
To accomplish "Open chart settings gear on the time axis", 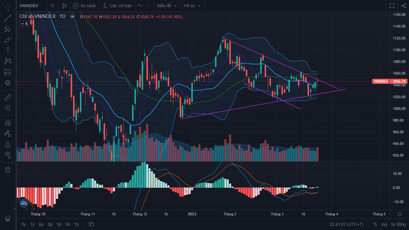I will click(x=399, y=214).
